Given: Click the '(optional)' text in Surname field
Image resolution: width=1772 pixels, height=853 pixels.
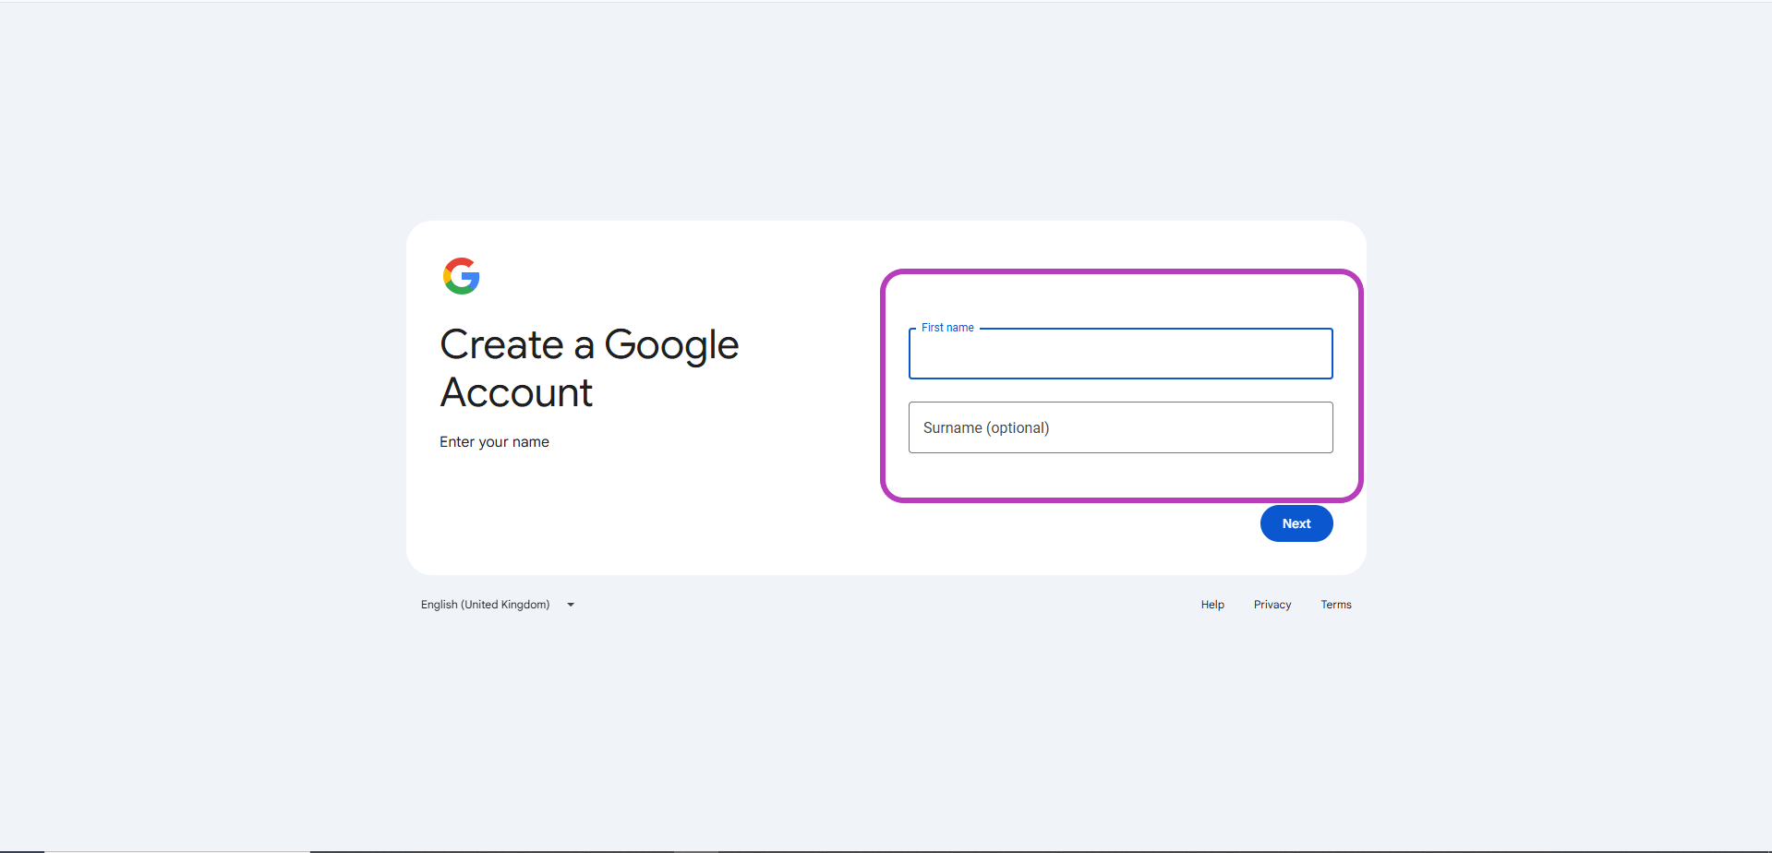Looking at the screenshot, I should [1018, 428].
